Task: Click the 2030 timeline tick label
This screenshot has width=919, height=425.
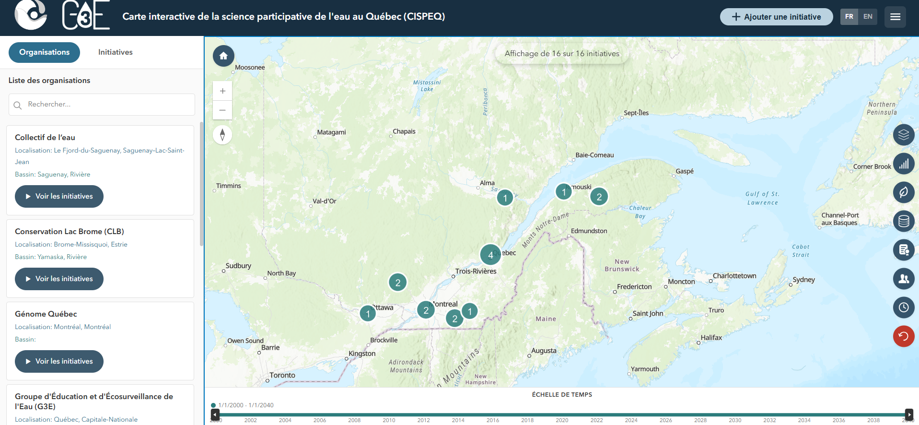Action: tap(735, 421)
